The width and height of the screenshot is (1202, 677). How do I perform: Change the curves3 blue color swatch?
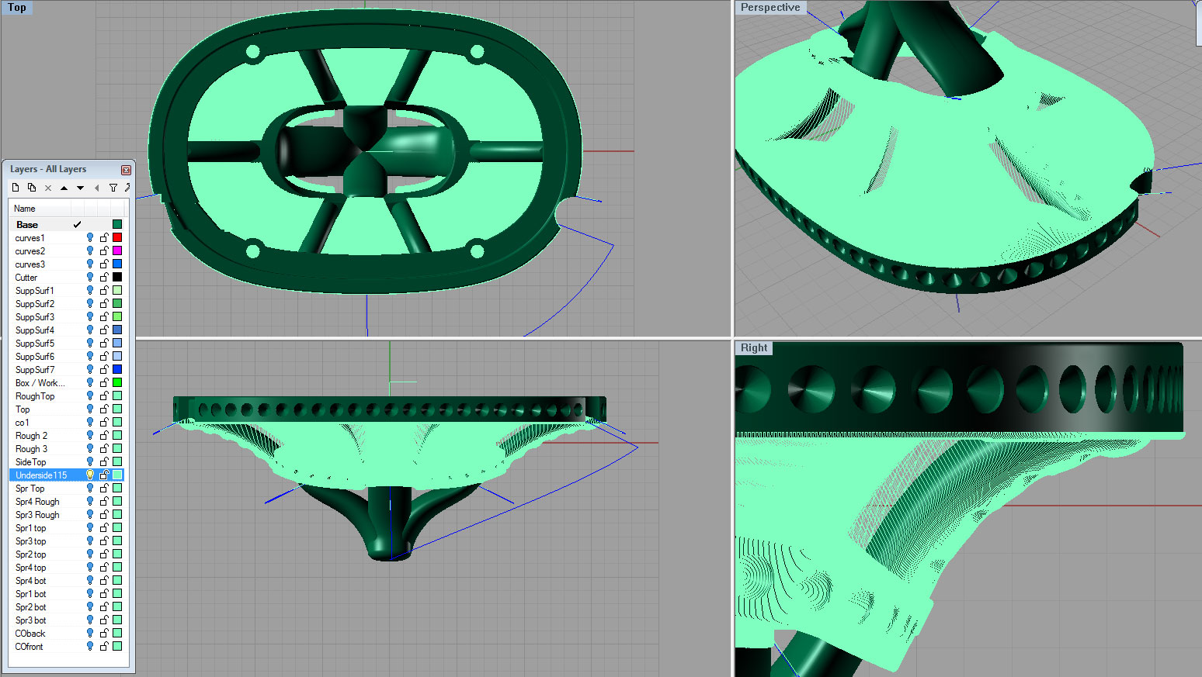[117, 264]
